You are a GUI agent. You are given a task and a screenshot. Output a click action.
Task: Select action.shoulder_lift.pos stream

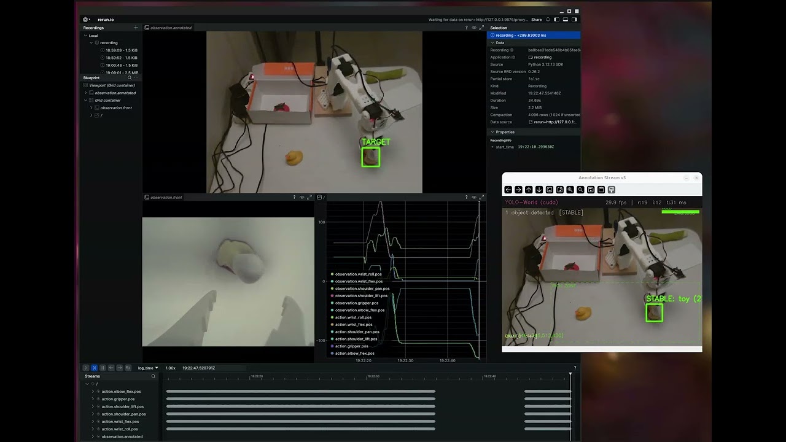point(122,406)
